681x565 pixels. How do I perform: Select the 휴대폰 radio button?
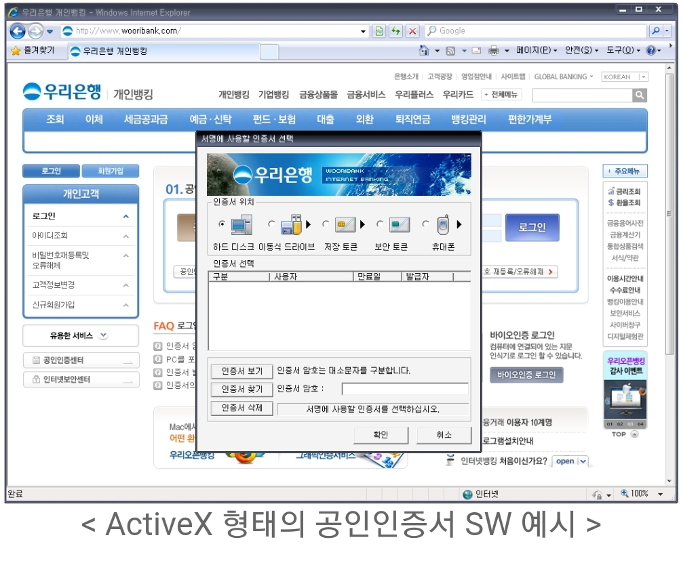(x=426, y=224)
